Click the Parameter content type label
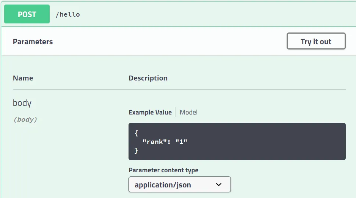 click(163, 170)
